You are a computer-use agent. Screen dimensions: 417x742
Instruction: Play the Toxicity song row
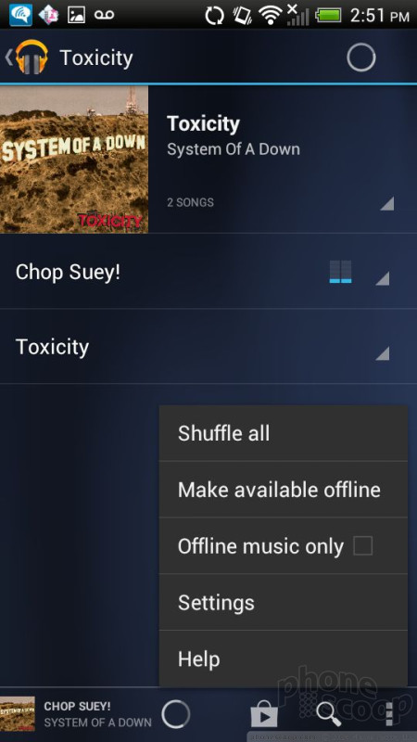[x=208, y=346]
